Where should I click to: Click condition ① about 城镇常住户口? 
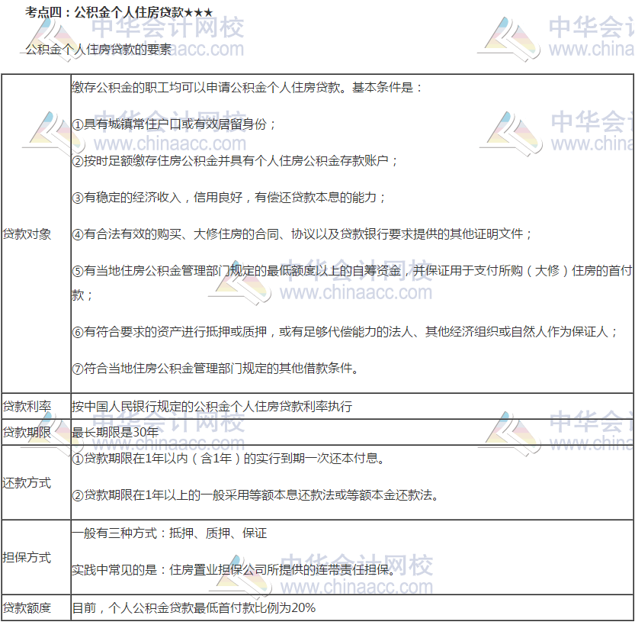coord(174,124)
